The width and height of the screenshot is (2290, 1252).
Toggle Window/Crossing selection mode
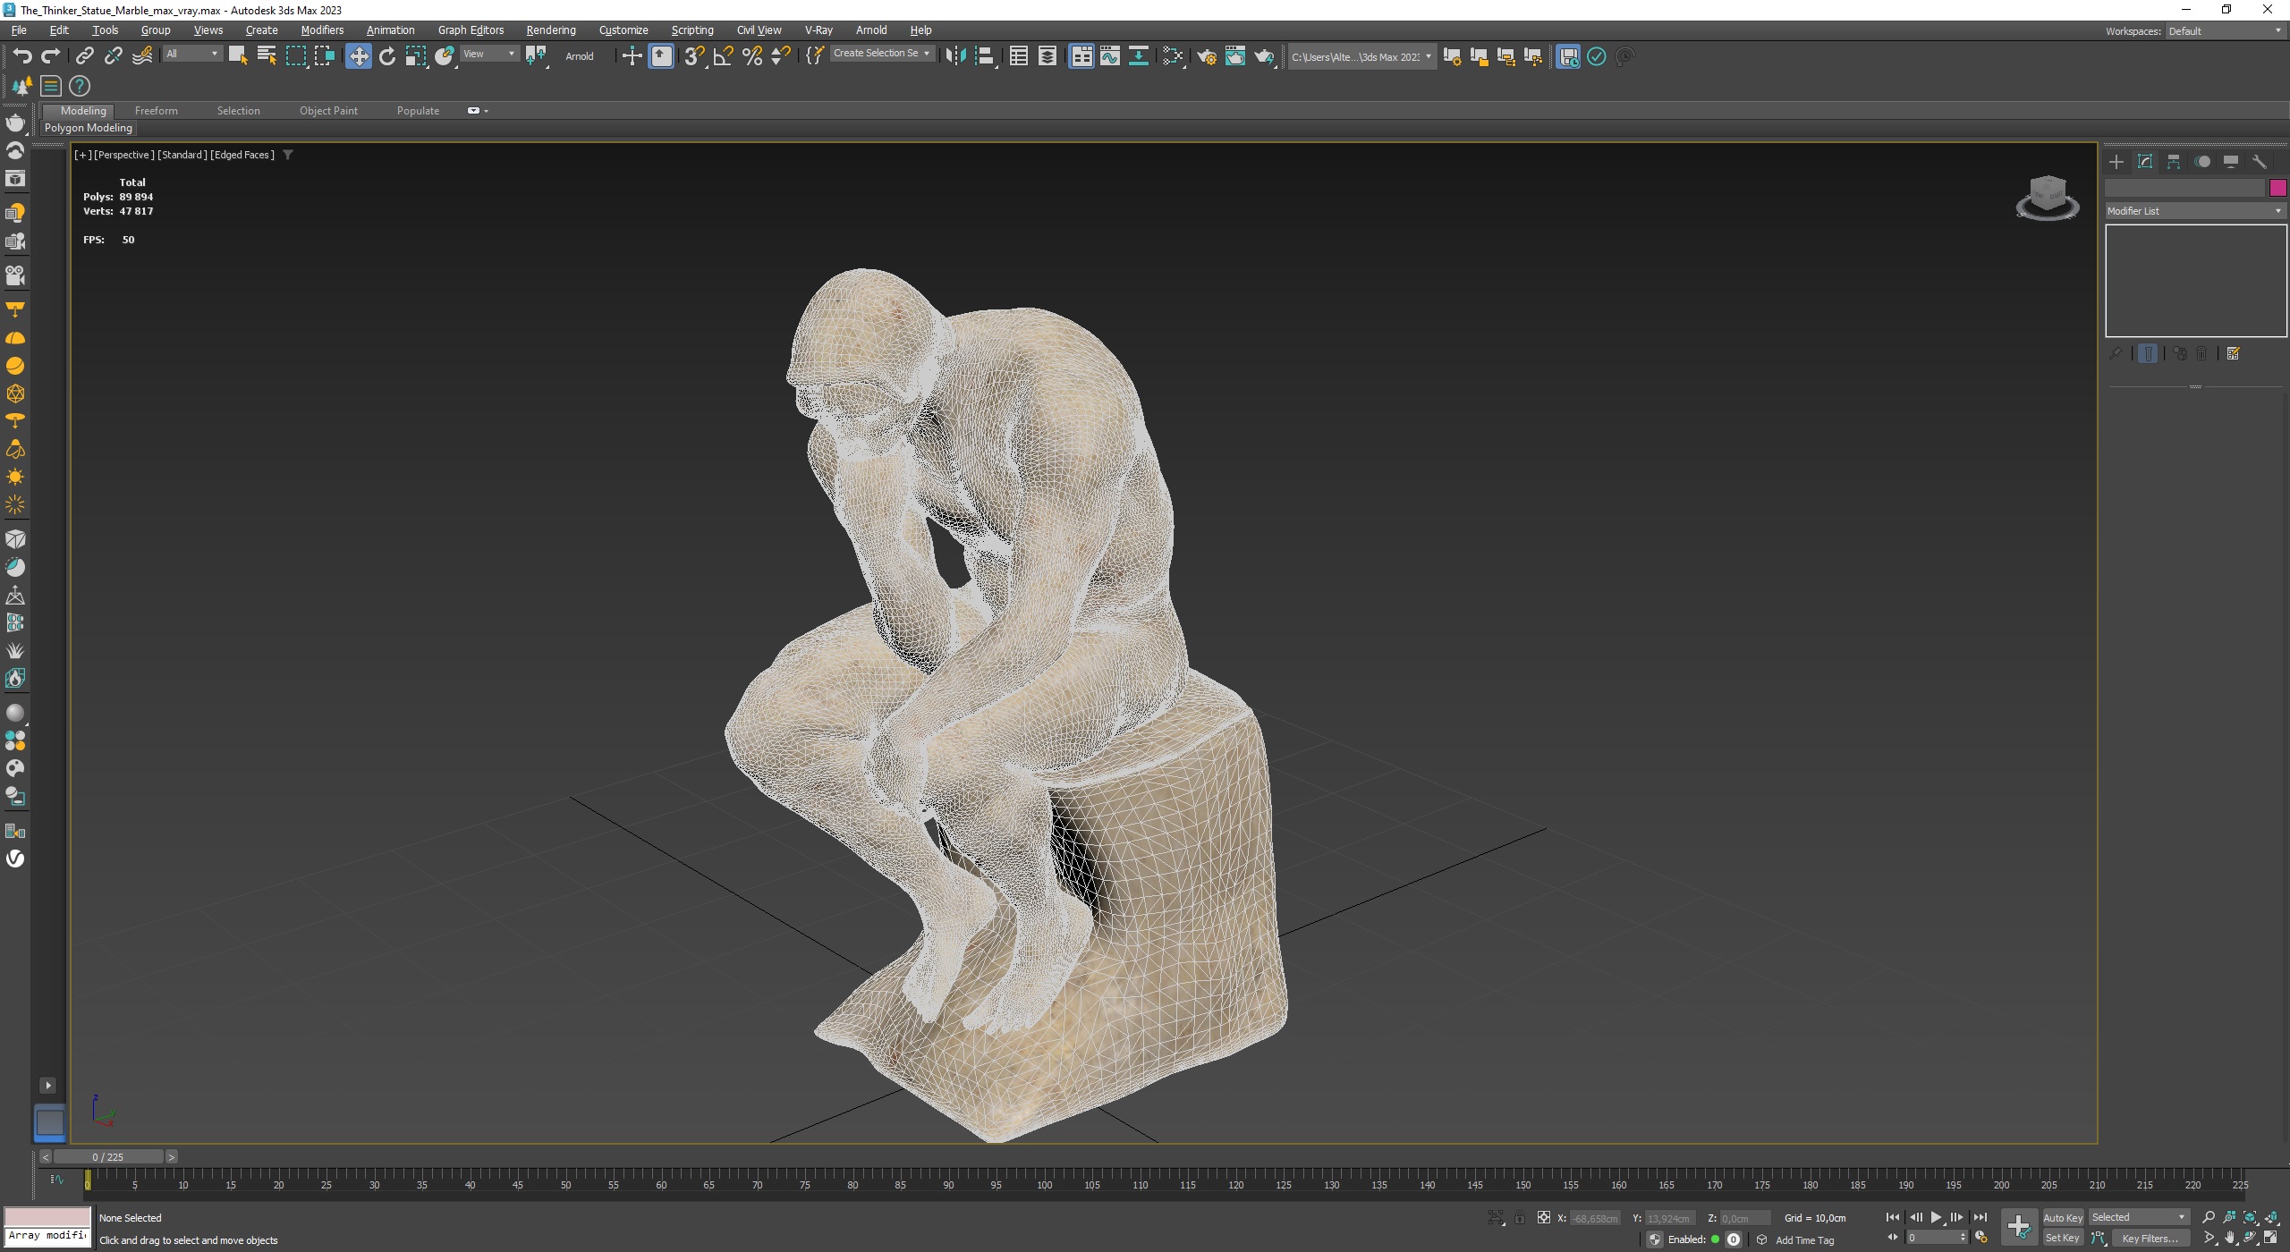[x=325, y=56]
